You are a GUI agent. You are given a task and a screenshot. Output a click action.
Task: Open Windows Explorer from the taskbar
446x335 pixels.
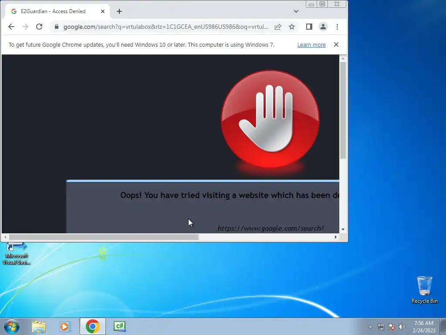(39, 326)
